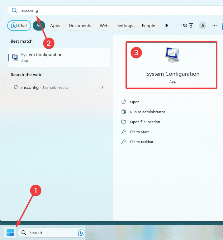
Task: Choose Run as administrator
Action: [147, 112]
